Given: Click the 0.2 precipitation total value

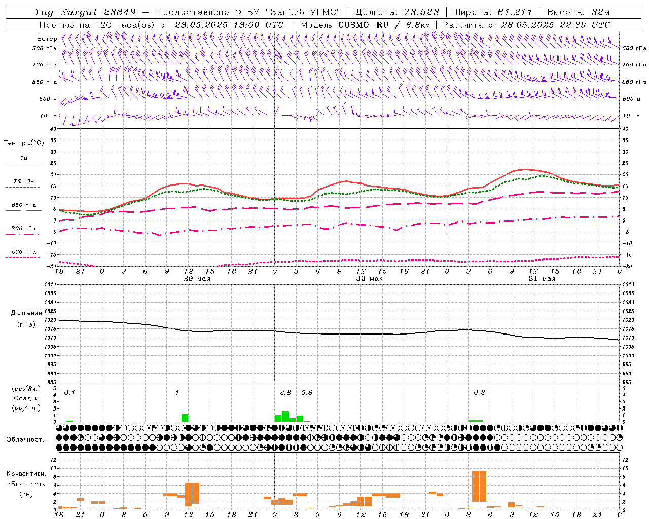Looking at the screenshot, I should [x=479, y=393].
